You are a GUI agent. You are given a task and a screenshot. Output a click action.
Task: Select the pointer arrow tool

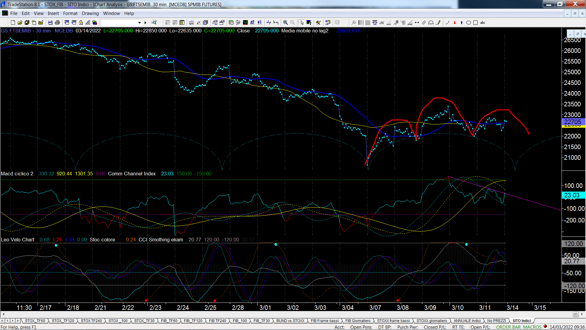pos(302,23)
